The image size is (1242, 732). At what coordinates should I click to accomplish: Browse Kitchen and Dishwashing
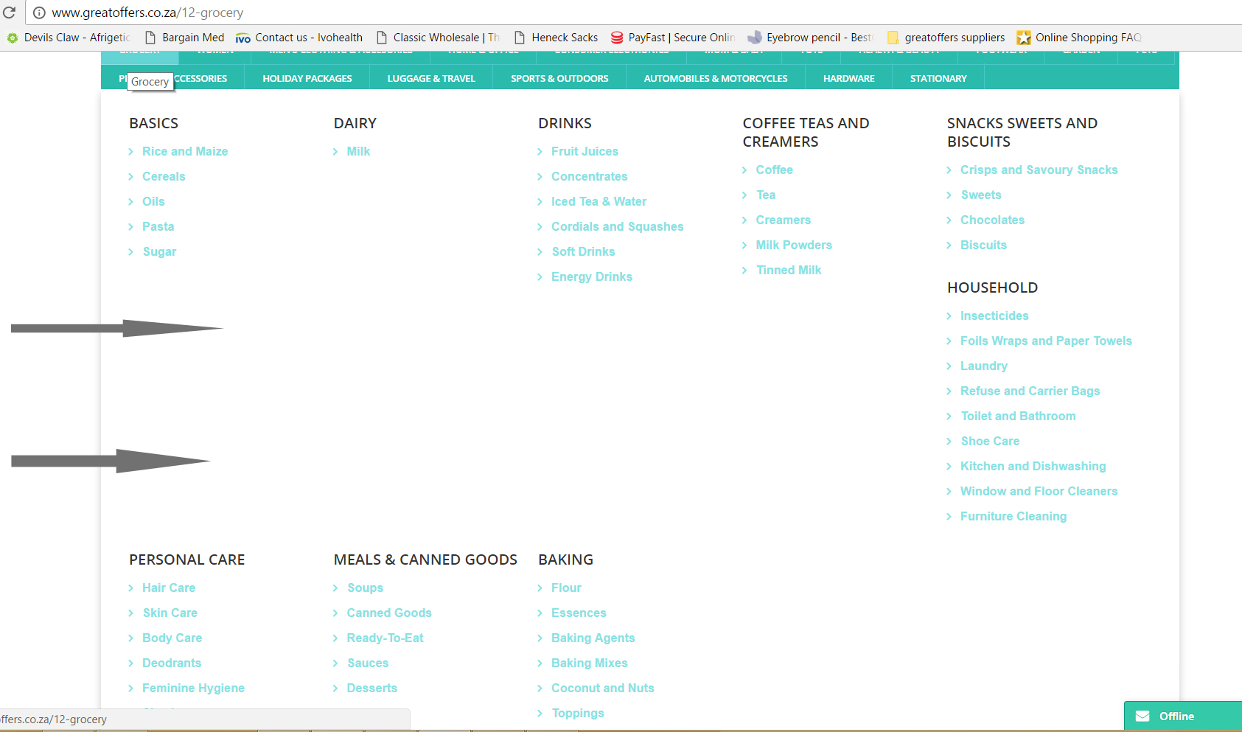click(1033, 466)
